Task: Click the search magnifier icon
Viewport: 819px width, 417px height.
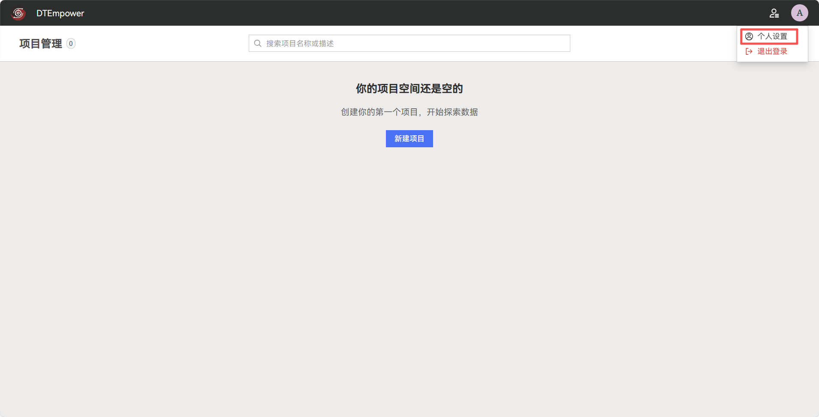Action: pos(258,43)
